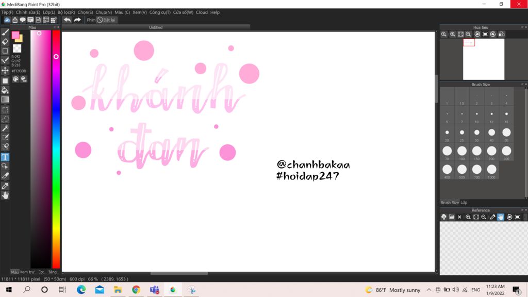Click the horizontal canvas scrollbar
This screenshot has height=297, width=528.
point(179,273)
